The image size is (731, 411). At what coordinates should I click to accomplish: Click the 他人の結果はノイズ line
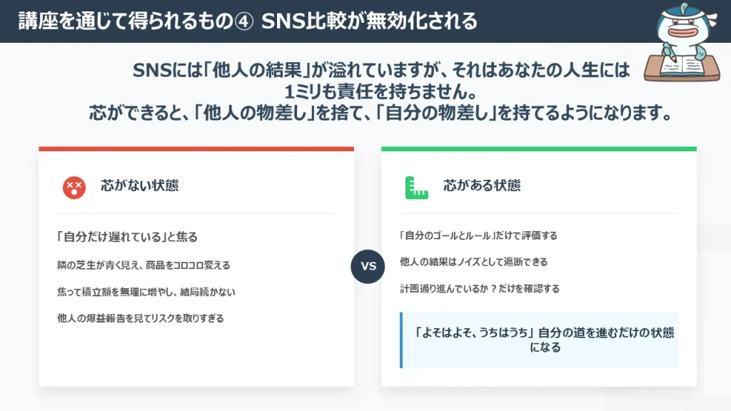[x=473, y=262]
